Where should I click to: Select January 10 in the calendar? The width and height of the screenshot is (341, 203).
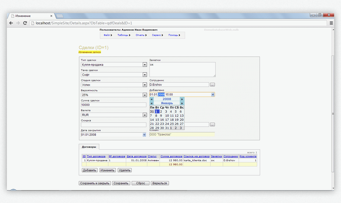click(167, 116)
